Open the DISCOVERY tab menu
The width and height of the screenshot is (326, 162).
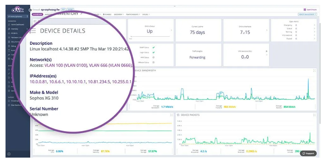pos(119,14)
